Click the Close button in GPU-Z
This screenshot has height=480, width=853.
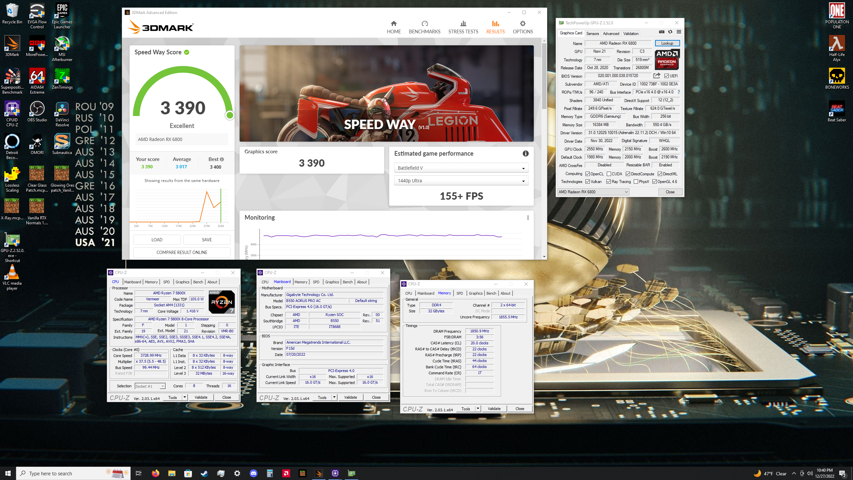click(670, 192)
